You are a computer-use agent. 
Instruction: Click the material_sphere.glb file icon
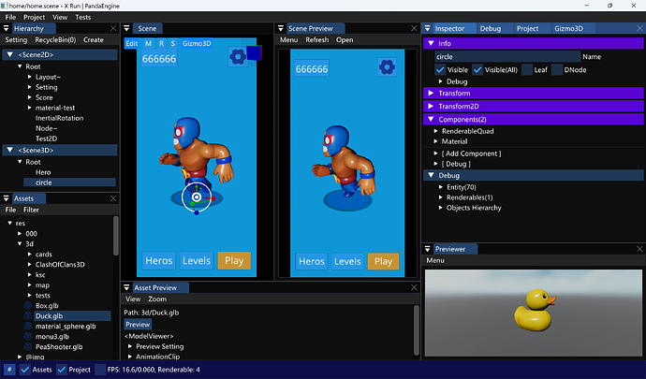coord(27,327)
